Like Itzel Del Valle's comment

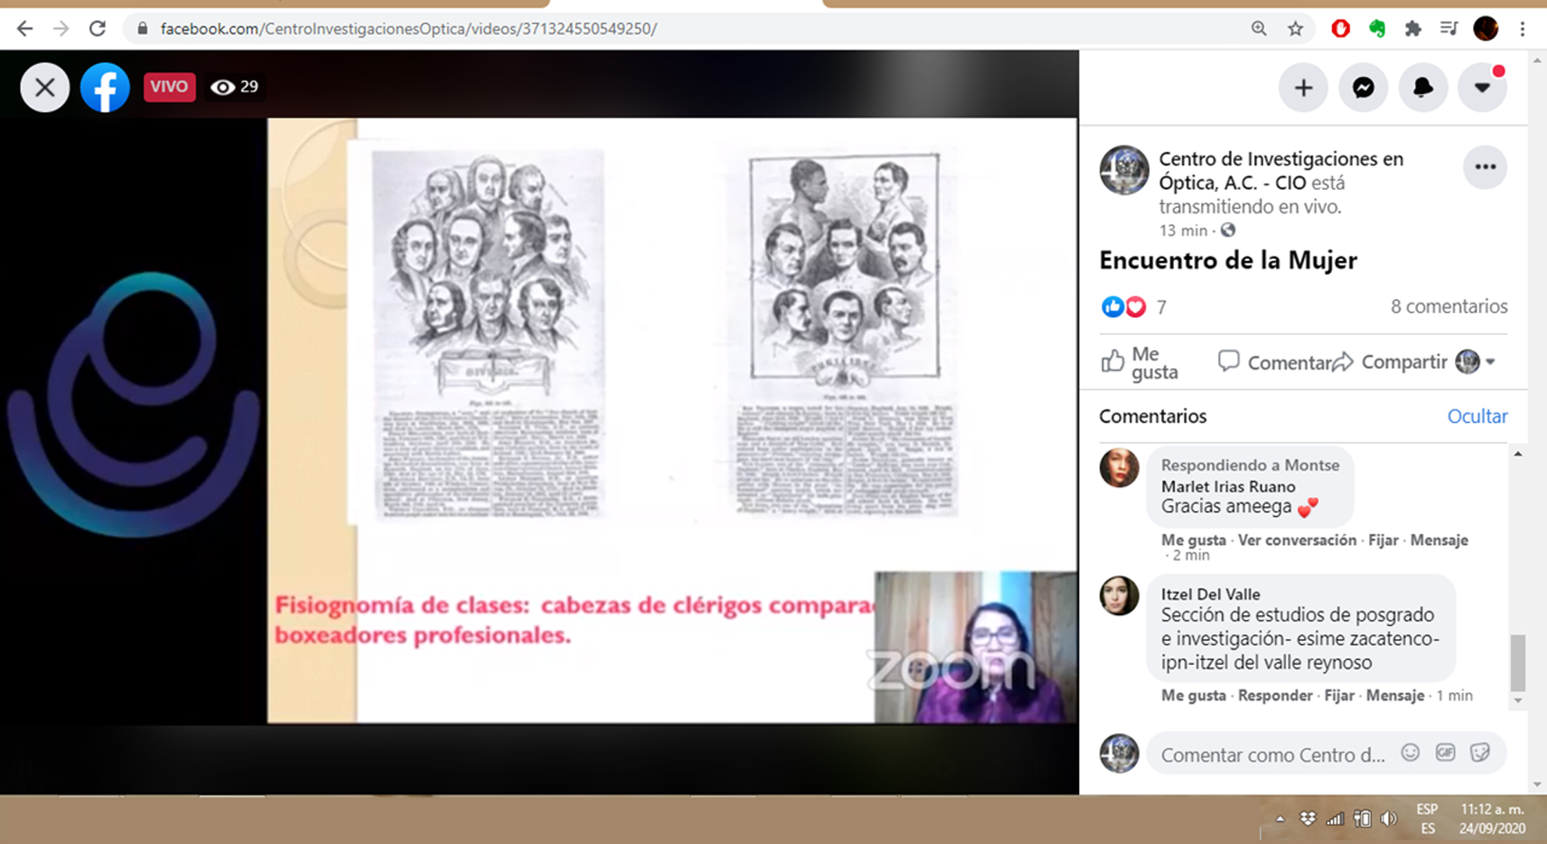[1193, 696]
